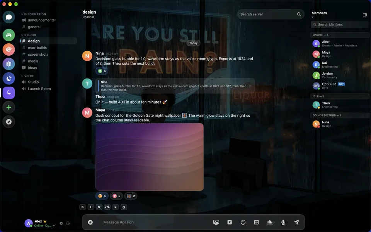Open Theo's profile in members list
This screenshot has height=232, width=371.
pyautogui.click(x=340, y=105)
